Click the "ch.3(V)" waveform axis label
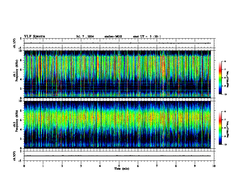Image resolution: width=241 pixels, height=186 pixels. click(15, 156)
